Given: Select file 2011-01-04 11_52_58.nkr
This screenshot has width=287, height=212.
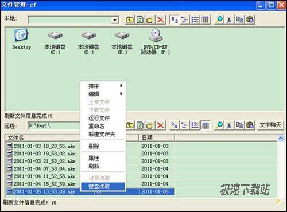Looking at the screenshot, I should click(41, 176).
